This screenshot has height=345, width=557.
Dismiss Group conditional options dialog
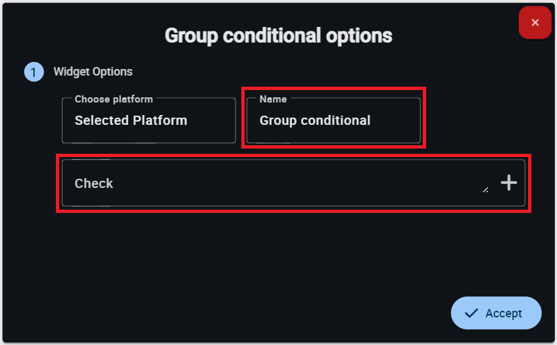tap(535, 23)
